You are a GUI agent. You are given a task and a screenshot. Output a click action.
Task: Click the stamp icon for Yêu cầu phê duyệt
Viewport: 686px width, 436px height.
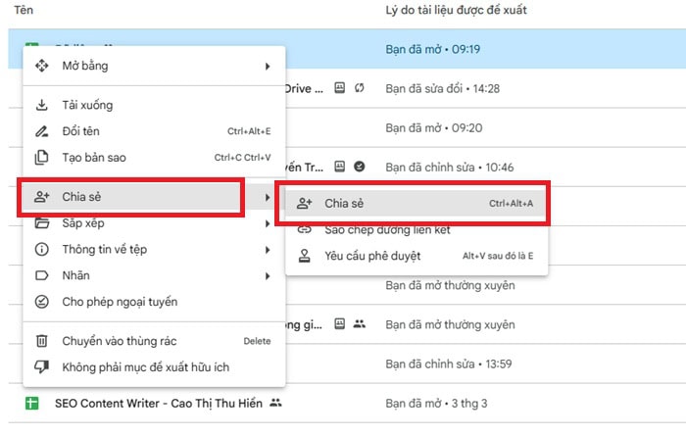305,256
